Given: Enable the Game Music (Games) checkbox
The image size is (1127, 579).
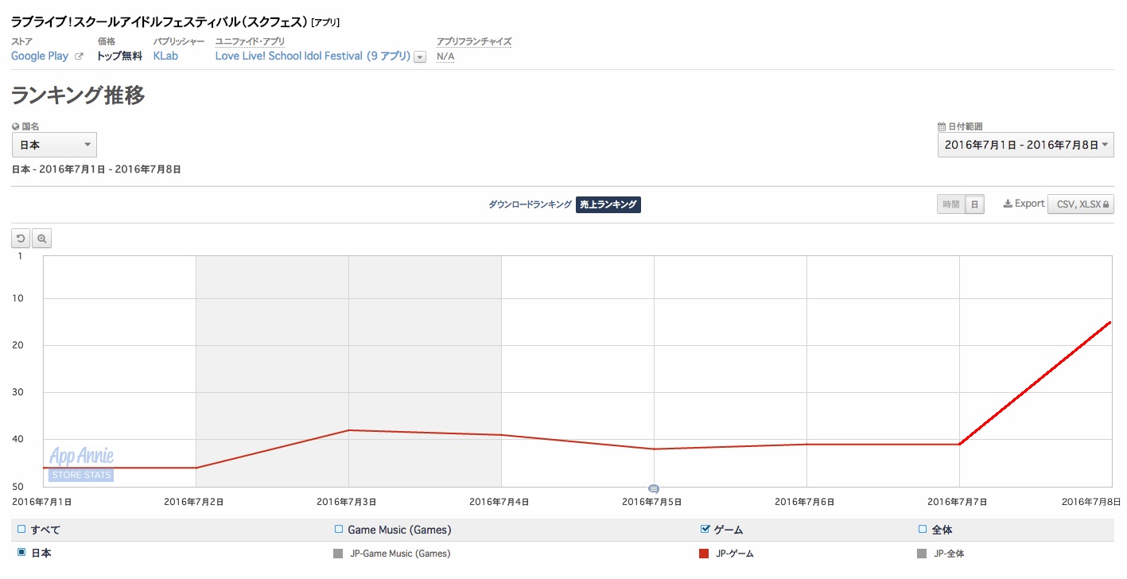Looking at the screenshot, I should tap(339, 529).
